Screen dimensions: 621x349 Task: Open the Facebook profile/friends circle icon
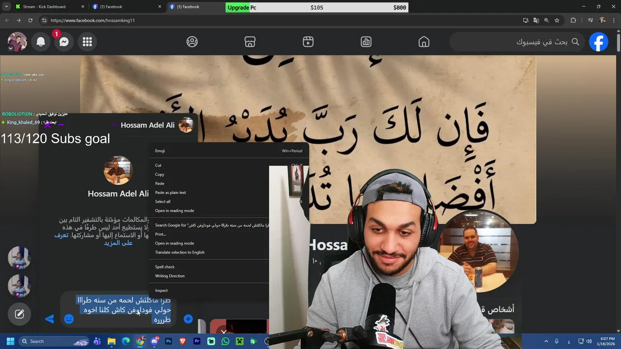[x=192, y=42]
